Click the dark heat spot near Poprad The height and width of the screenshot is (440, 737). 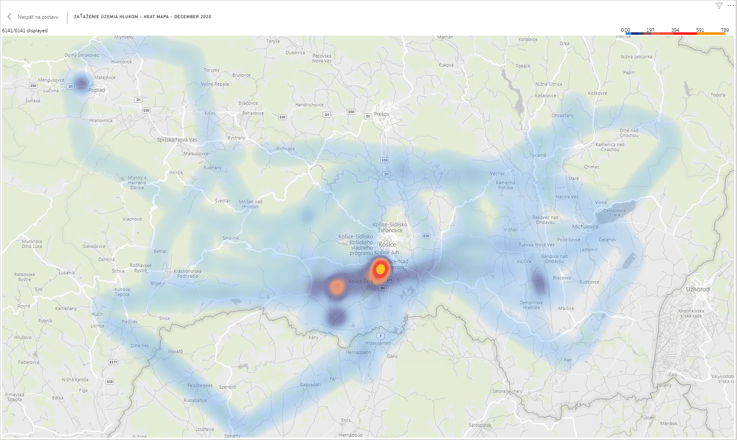[82, 83]
